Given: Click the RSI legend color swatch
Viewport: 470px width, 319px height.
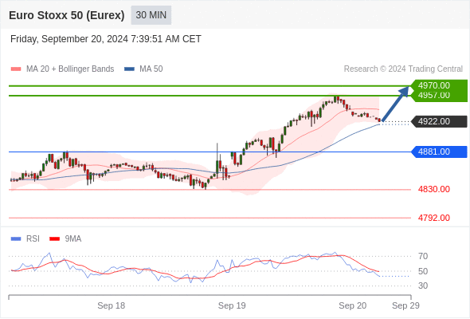Looking at the screenshot, I should click(16, 239).
